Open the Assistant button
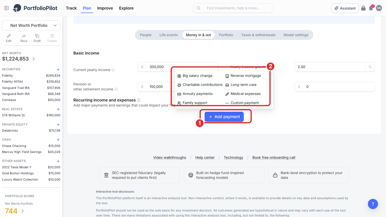Viewport: 386px width, 217px height. point(345,8)
